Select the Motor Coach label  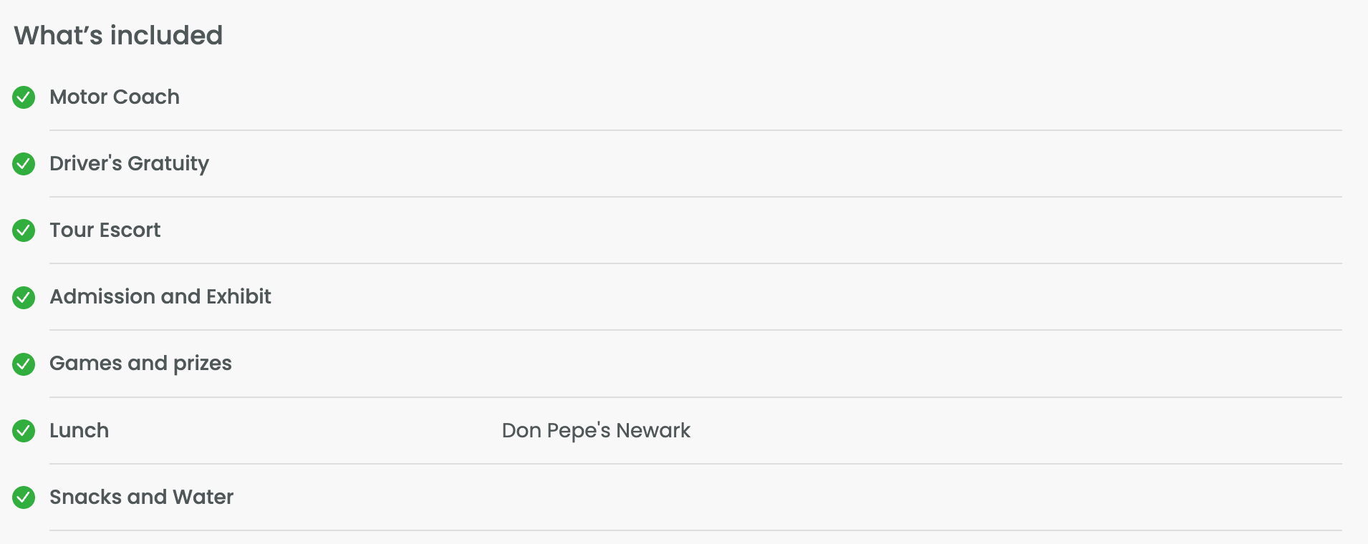coord(115,97)
